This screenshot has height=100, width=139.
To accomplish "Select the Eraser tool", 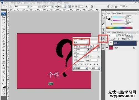I will [x=4, y=47].
